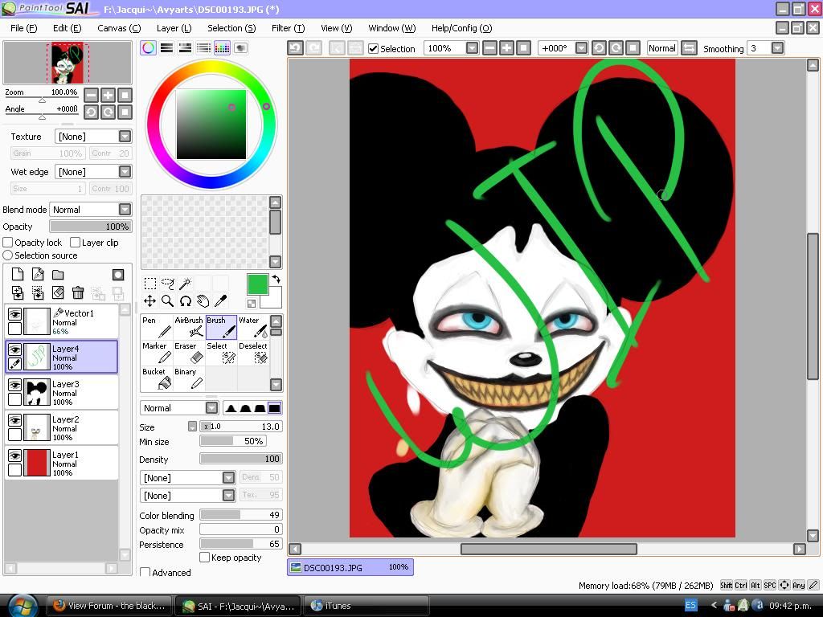
Task: Switch to the View Forum Firefox window
Action: pyautogui.click(x=109, y=606)
